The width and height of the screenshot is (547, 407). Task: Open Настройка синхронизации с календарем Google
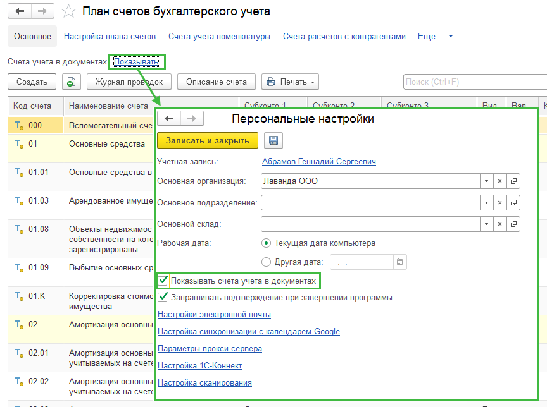[249, 331]
